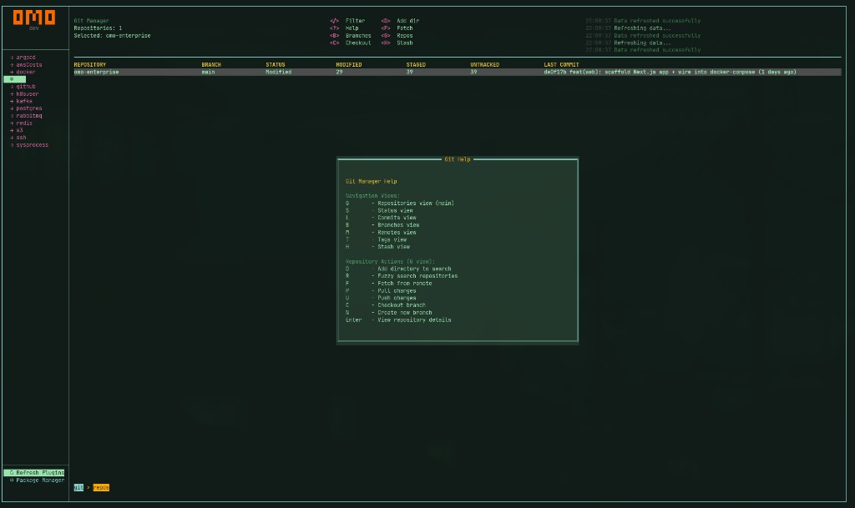Click the Git Help dialog title
855x508 pixels.
coord(458,159)
